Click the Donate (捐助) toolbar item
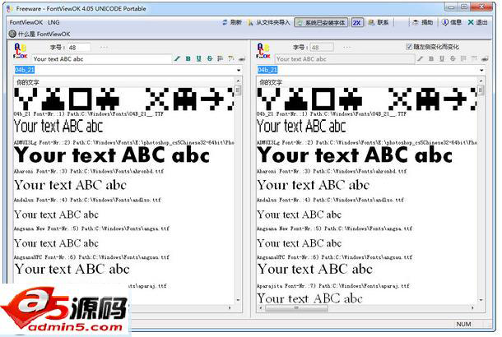Image resolution: width=502 pixels, height=337 pixels. pos(423,22)
